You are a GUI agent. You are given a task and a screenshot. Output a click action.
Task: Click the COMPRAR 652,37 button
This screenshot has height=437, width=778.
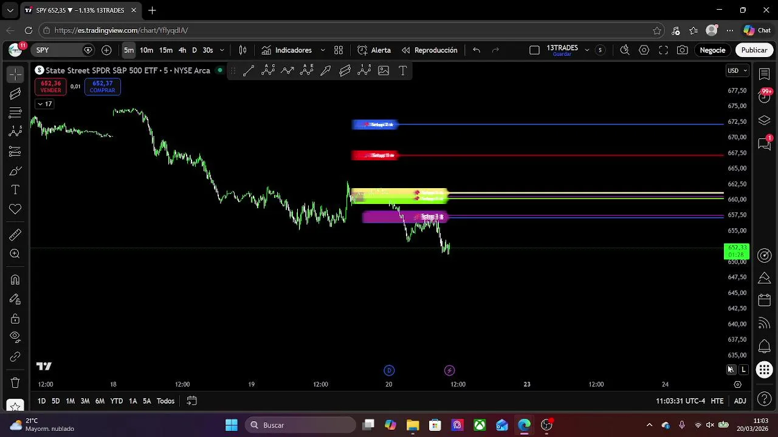102,87
